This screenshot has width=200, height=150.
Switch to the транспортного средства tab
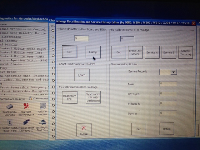click(12, 99)
